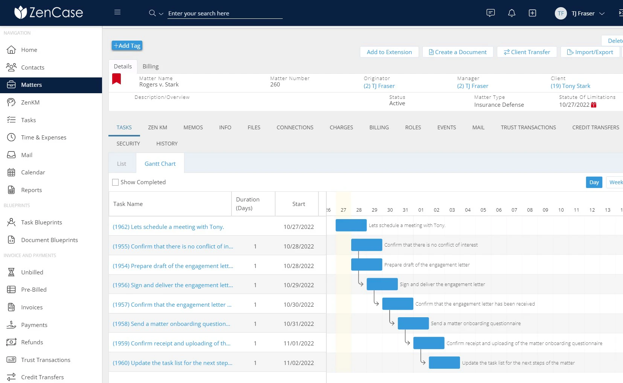Screen dimensions: 623x383
Task: Select Calendar from the navigation sidebar
Action: click(x=33, y=172)
